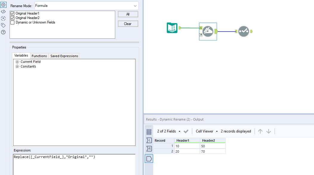This screenshot has width=314, height=175.
Task: Open the workflow Configuration gear icon
Action: tap(3, 4)
